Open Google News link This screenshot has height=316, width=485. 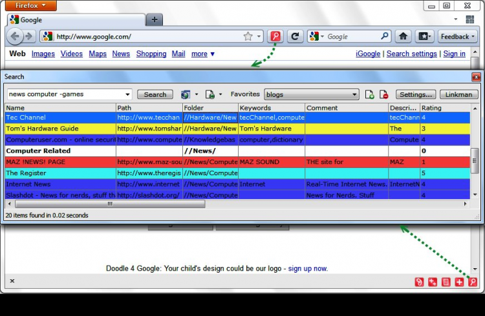point(121,54)
